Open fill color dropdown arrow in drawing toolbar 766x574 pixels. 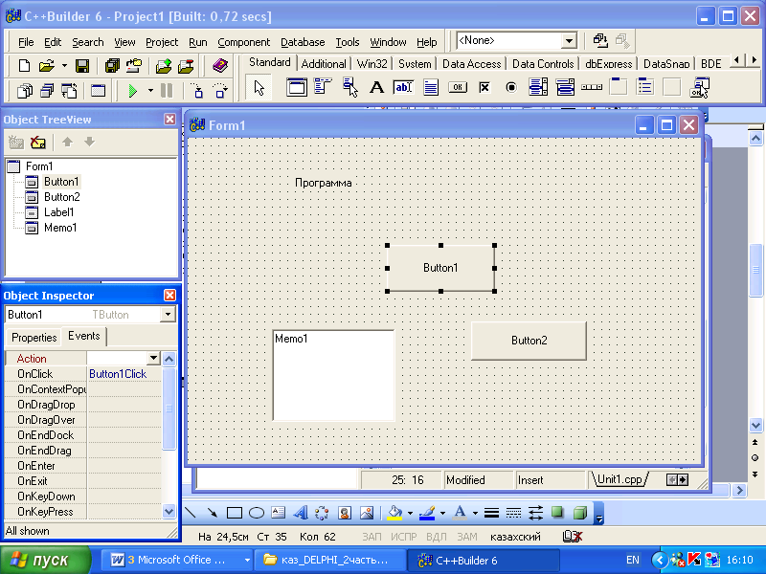click(x=410, y=513)
